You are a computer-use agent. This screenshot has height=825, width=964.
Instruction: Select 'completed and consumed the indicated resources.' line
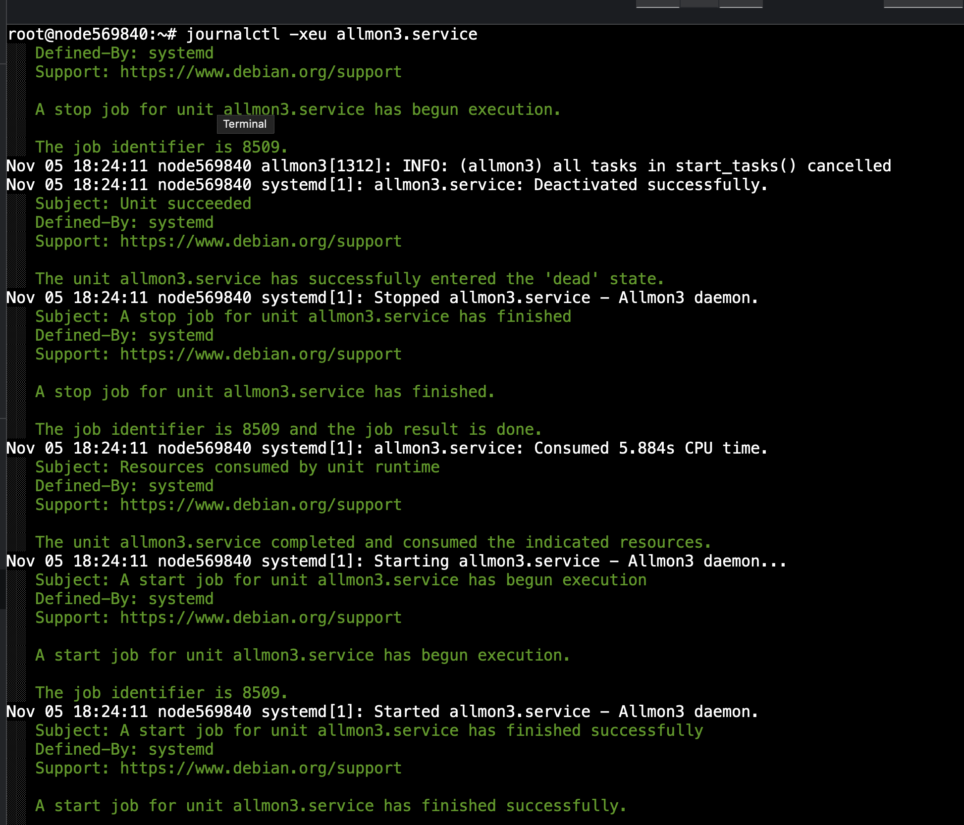pyautogui.click(x=373, y=542)
